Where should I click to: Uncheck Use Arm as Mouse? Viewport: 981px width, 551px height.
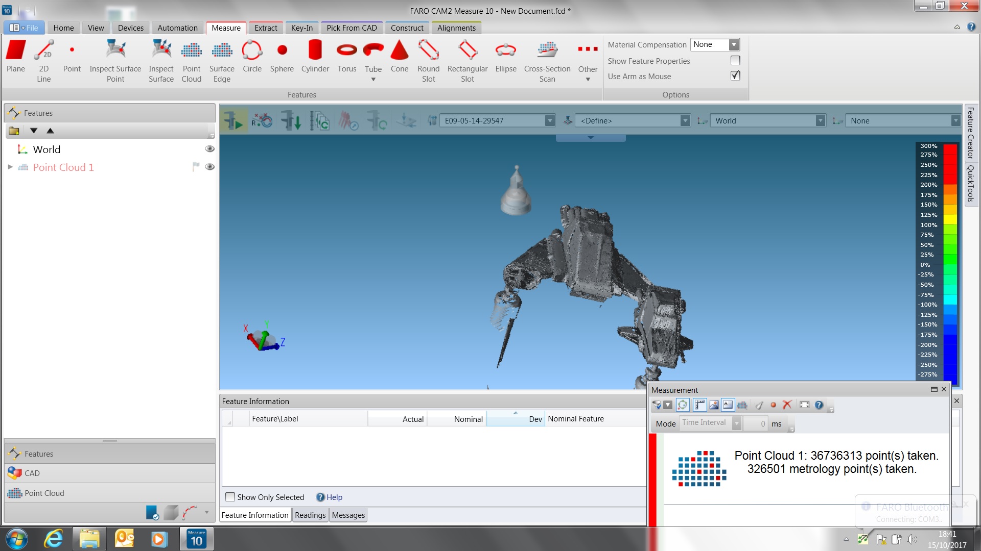coord(735,76)
